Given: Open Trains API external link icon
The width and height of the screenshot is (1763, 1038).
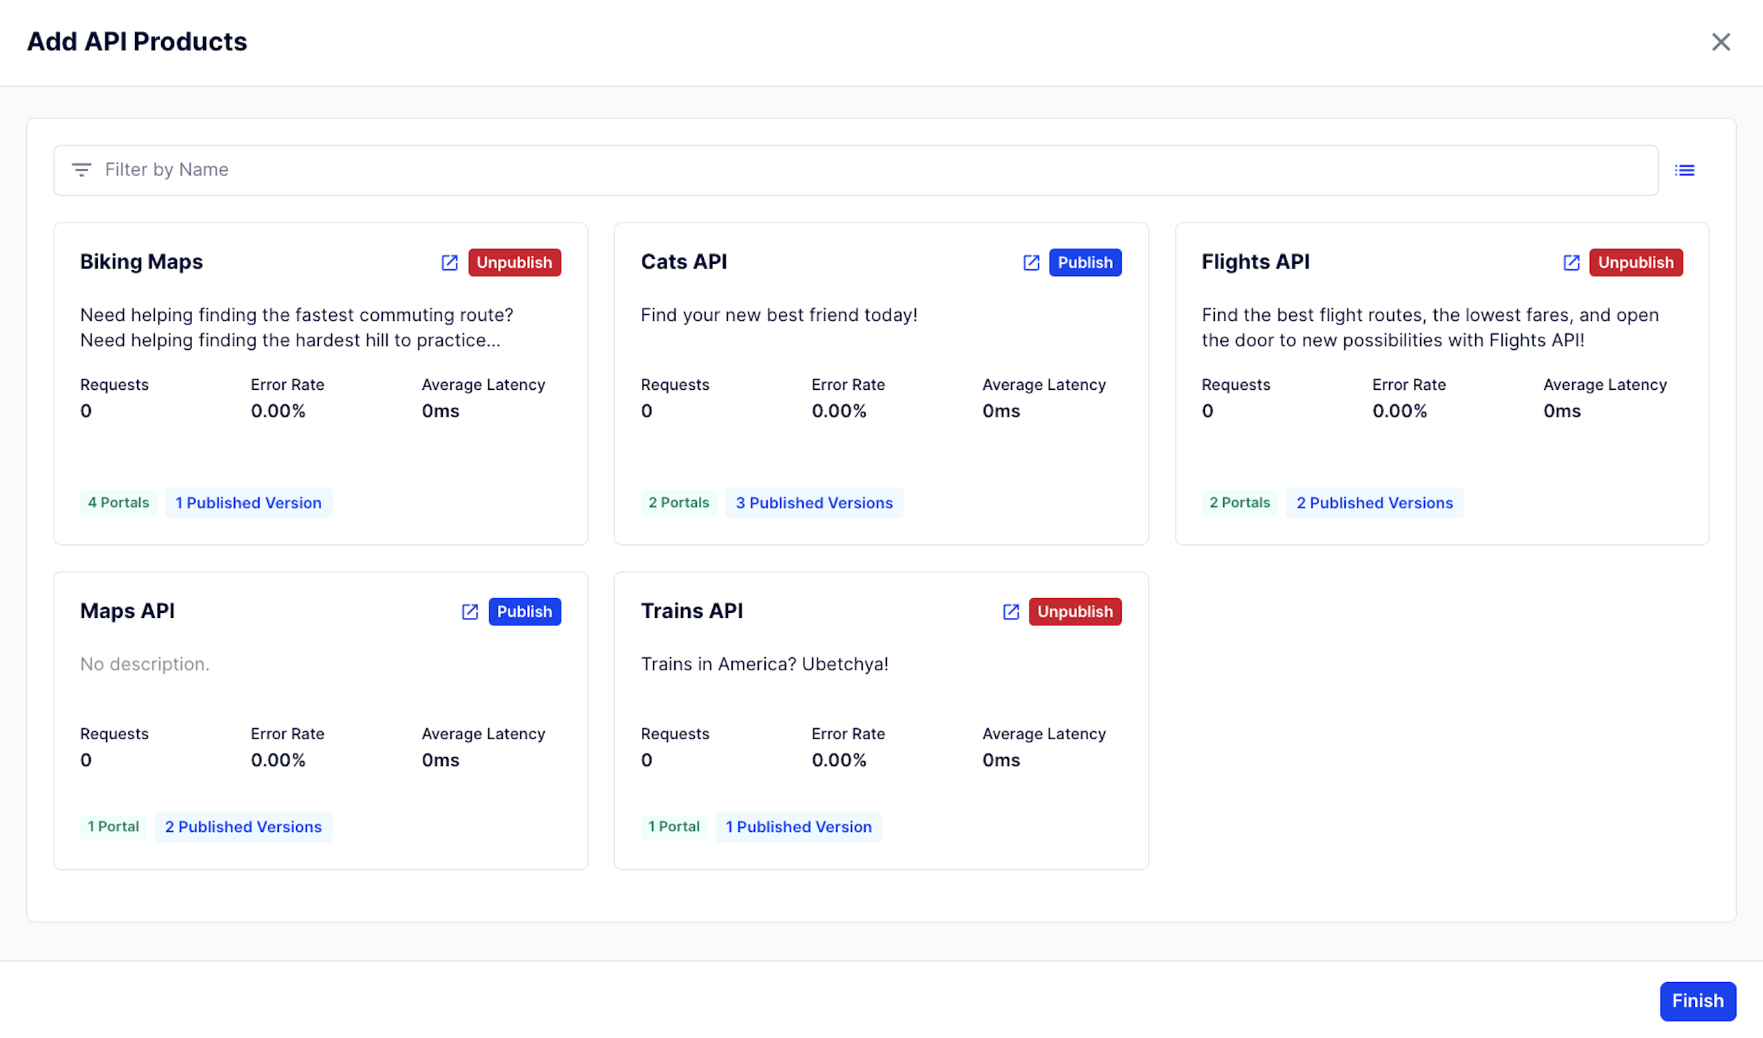Looking at the screenshot, I should tap(1010, 612).
